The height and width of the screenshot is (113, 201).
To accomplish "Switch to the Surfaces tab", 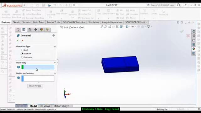I will click(x=26, y=22).
